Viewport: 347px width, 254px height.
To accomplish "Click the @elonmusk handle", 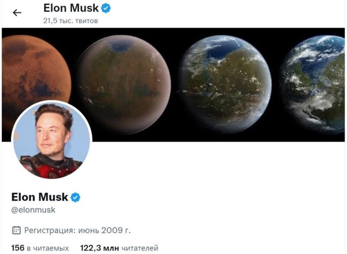I will point(33,210).
